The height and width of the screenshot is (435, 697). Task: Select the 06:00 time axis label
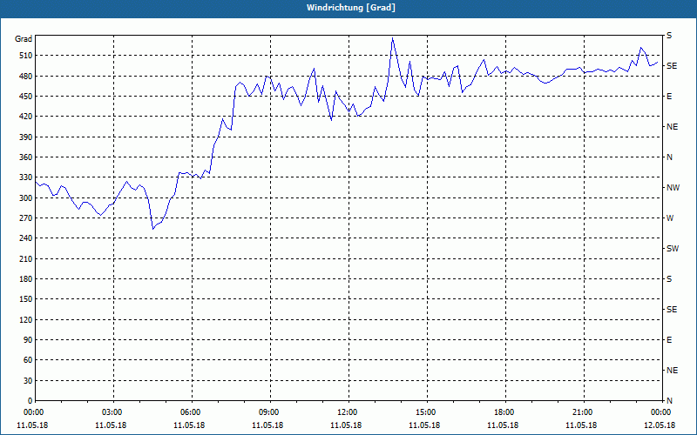192,412
